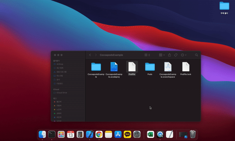Open Microsoft Excel from the Dock
Image resolution: width=235 pixels, height=141 pixels.
pos(151,134)
